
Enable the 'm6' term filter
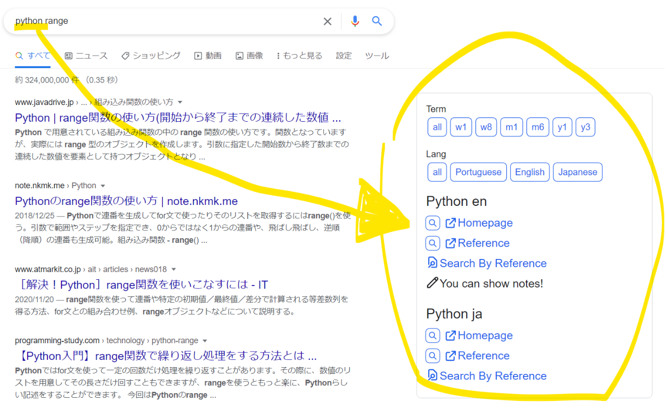537,127
